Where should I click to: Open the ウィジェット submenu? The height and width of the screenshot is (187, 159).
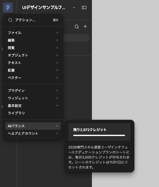coord(33,98)
